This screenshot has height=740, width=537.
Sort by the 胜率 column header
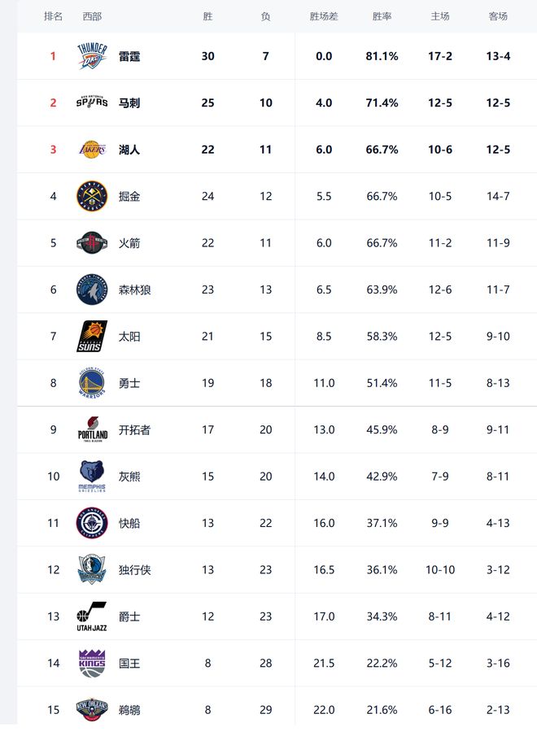tap(382, 16)
